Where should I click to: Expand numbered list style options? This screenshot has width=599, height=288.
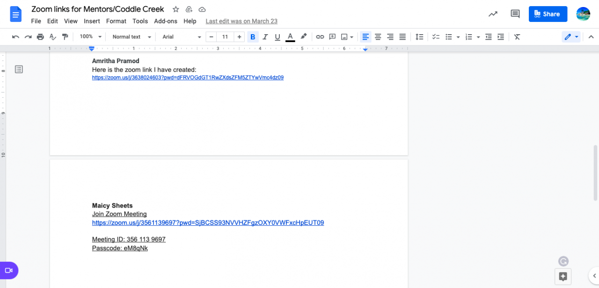pyautogui.click(x=478, y=37)
